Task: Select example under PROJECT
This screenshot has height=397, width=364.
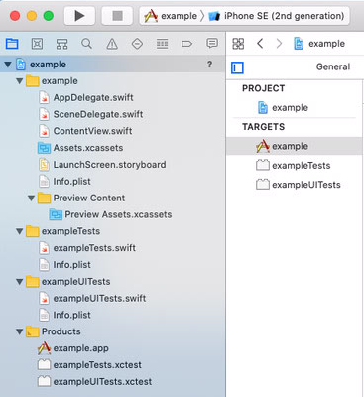Action: click(x=295, y=108)
